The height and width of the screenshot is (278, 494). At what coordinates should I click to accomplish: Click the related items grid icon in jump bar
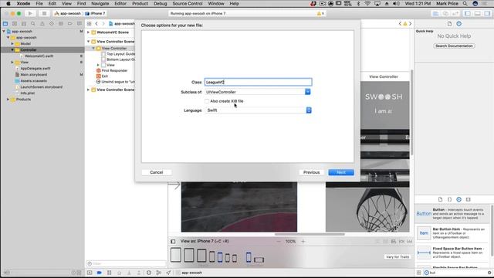[x=90, y=24]
